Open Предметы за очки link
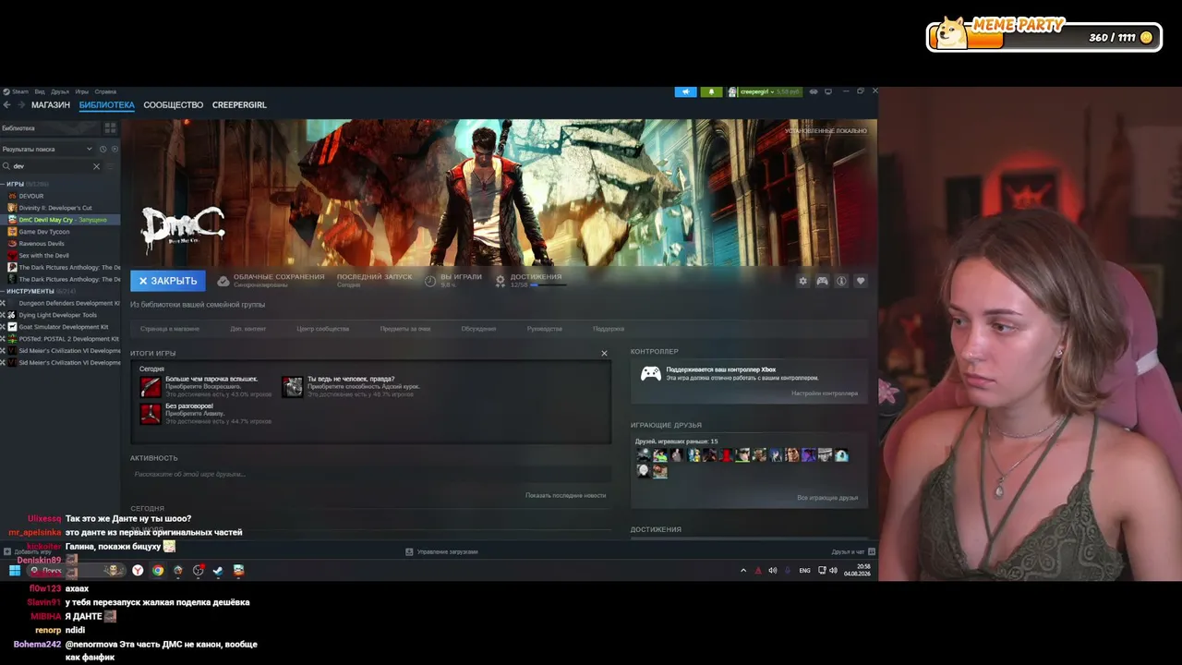Image resolution: width=1182 pixels, height=665 pixels. pos(405,329)
